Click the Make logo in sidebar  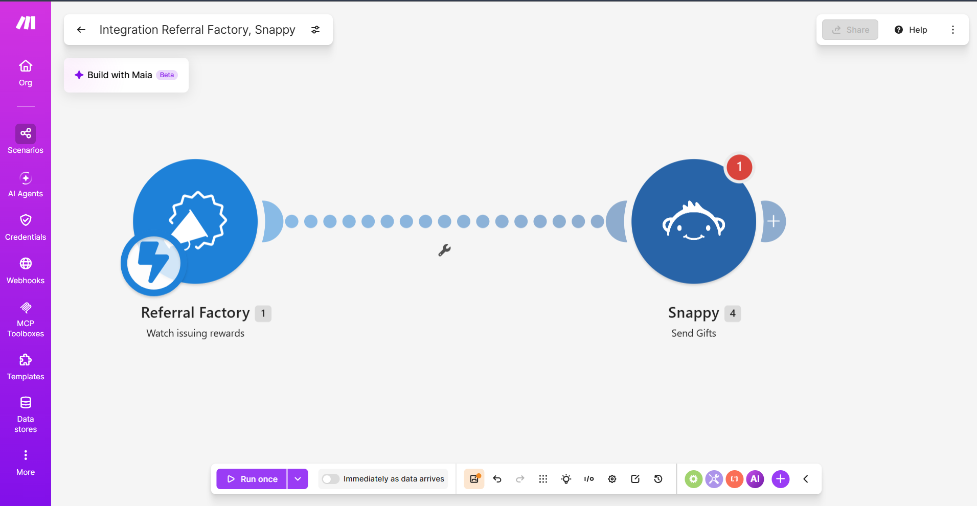pos(26,22)
